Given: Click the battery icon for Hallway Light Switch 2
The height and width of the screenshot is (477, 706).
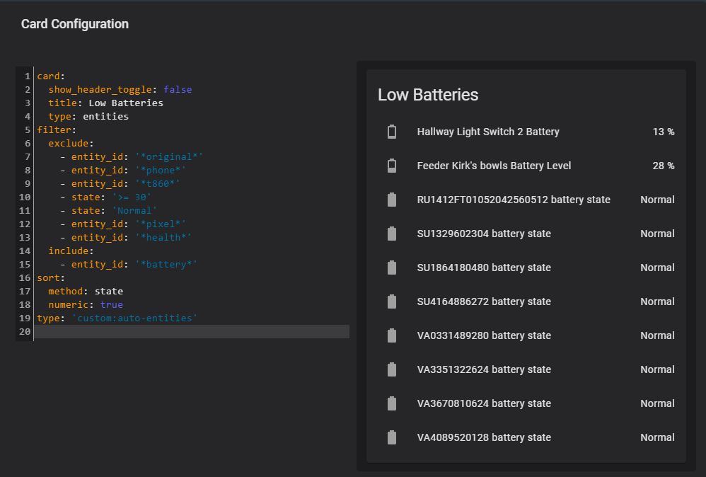Looking at the screenshot, I should coord(390,131).
